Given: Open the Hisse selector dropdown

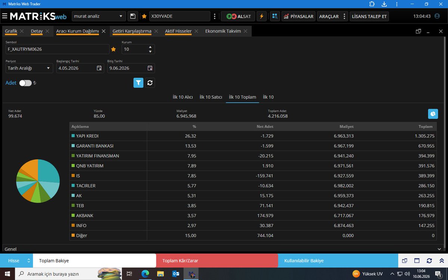Looking at the screenshot, I should click(x=16, y=261).
